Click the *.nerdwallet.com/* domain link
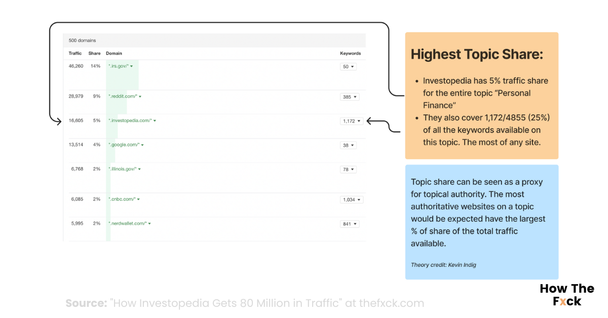The image size is (608, 318). click(127, 223)
